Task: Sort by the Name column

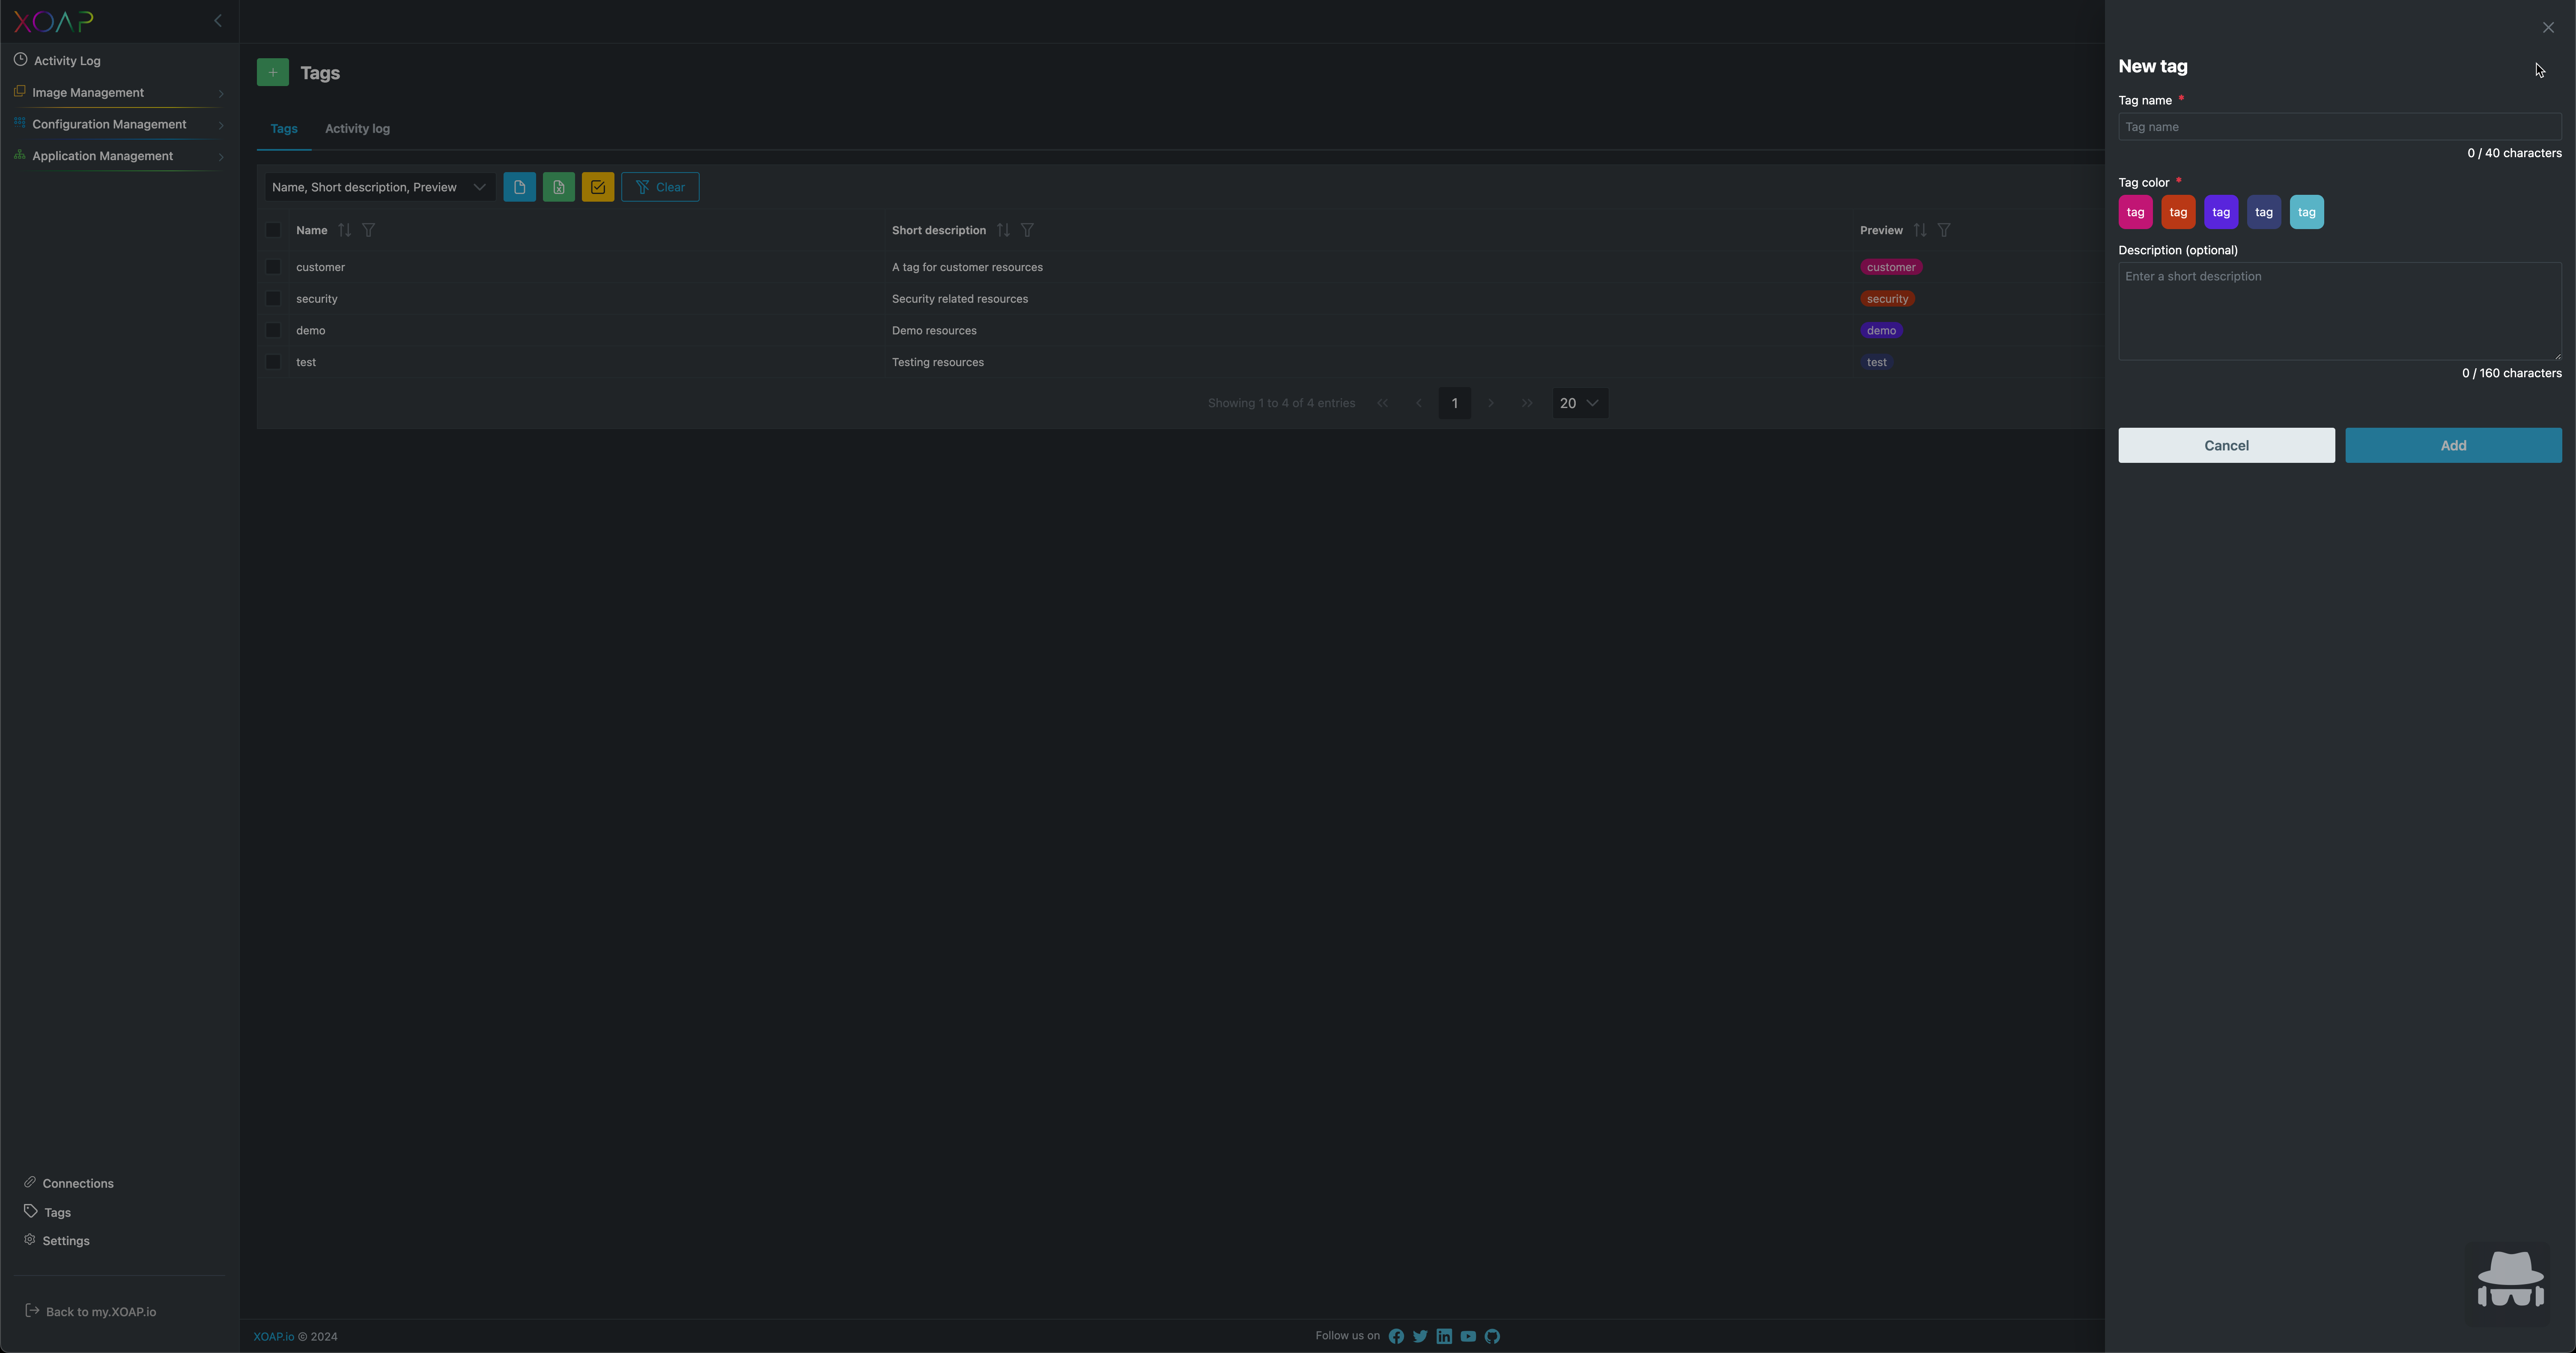Action: coord(345,230)
